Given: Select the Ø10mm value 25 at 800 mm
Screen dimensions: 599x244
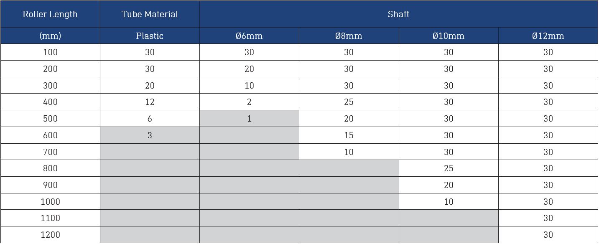Looking at the screenshot, I should pyautogui.click(x=449, y=168).
